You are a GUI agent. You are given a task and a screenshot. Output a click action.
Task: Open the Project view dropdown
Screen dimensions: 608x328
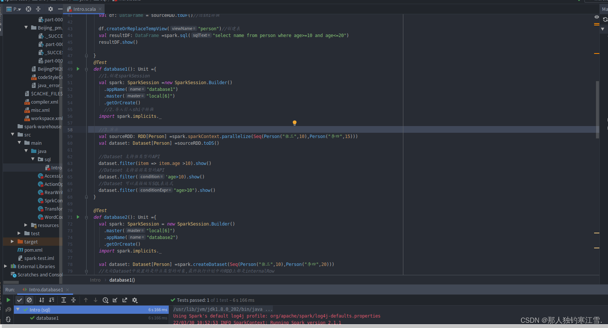pyautogui.click(x=14, y=9)
